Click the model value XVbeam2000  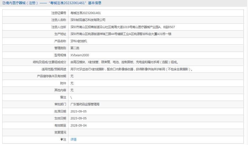coord(80,55)
